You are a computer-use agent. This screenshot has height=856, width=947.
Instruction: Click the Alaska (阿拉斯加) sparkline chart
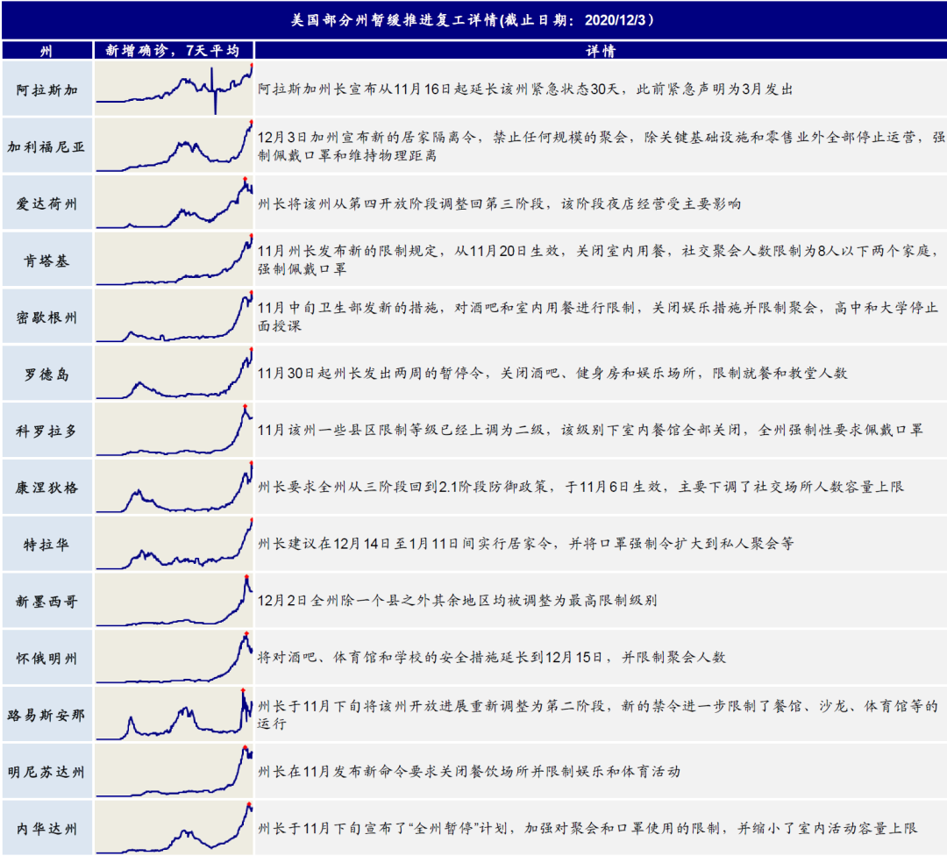[174, 89]
